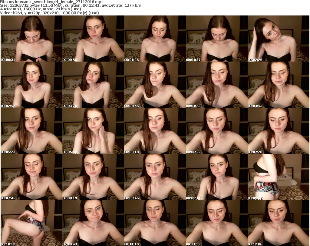Open the final frame at 00:12:06
The height and width of the screenshot is (246, 310).
[x=278, y=223]
